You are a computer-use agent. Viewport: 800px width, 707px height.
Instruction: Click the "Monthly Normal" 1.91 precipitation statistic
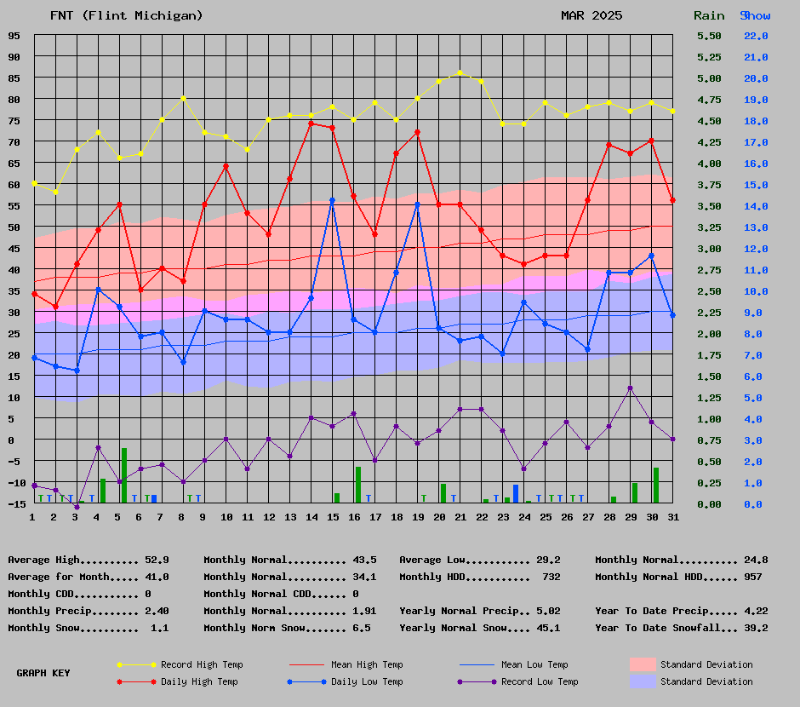click(290, 611)
